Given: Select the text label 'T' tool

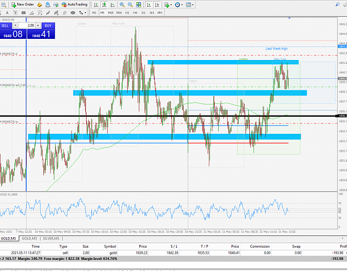Looking at the screenshot, I should point(16,13).
